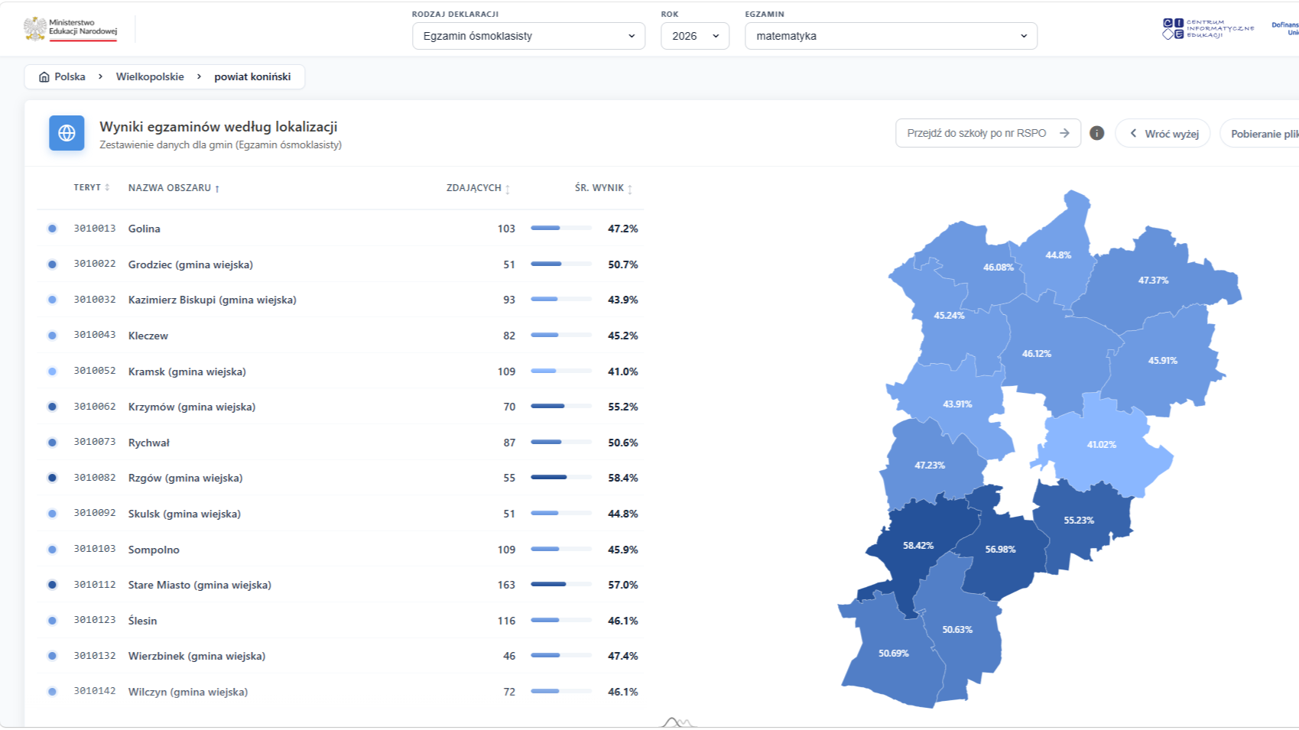Click the 163 examinees count
Screen dimensions: 1299x730
(x=506, y=585)
